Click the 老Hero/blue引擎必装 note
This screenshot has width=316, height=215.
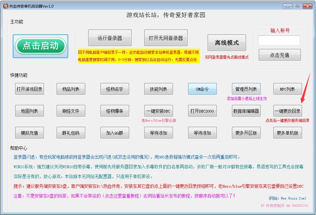point(159,120)
